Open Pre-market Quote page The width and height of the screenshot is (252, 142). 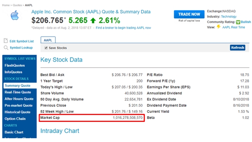click(x=18, y=105)
